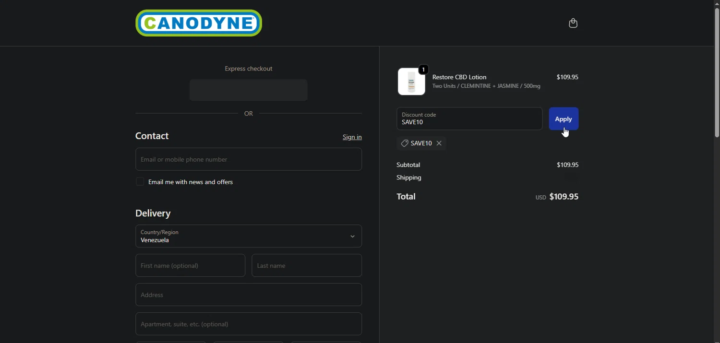Image resolution: width=720 pixels, height=343 pixels.
Task: Click the Contact section heading
Action: click(x=152, y=136)
